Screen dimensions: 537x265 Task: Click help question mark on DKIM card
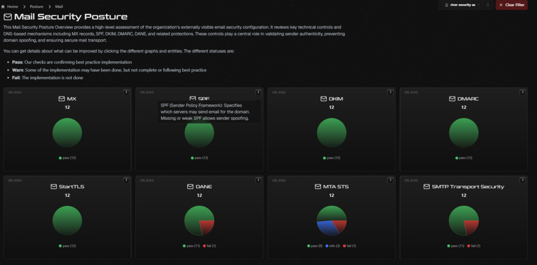tap(390, 92)
